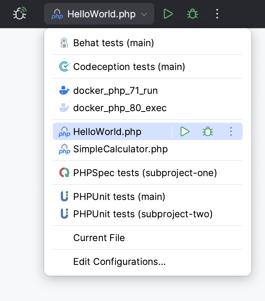Click the green run arrow inside the highlighted row
Screen dimensions: 265x301
click(x=185, y=132)
